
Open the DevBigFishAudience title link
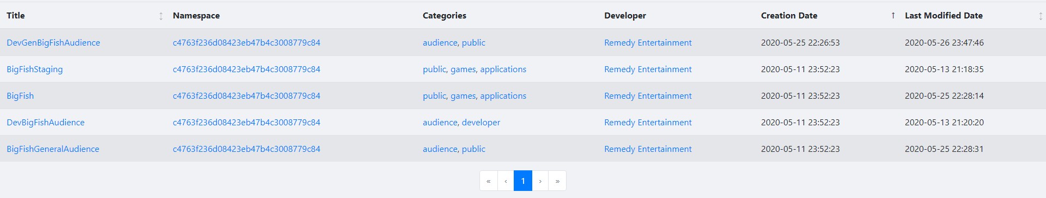click(x=46, y=122)
